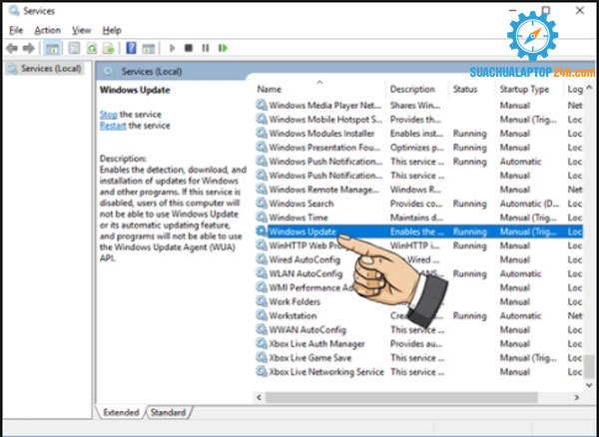
Task: Sort by the Status column header
Action: (465, 90)
